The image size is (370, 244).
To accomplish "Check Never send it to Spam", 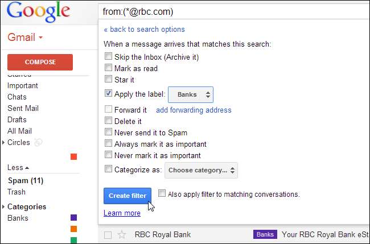I will pos(108,132).
